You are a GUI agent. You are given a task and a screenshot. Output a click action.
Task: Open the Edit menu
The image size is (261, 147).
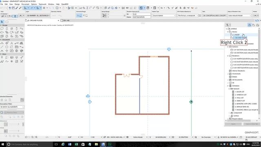click(6, 4)
